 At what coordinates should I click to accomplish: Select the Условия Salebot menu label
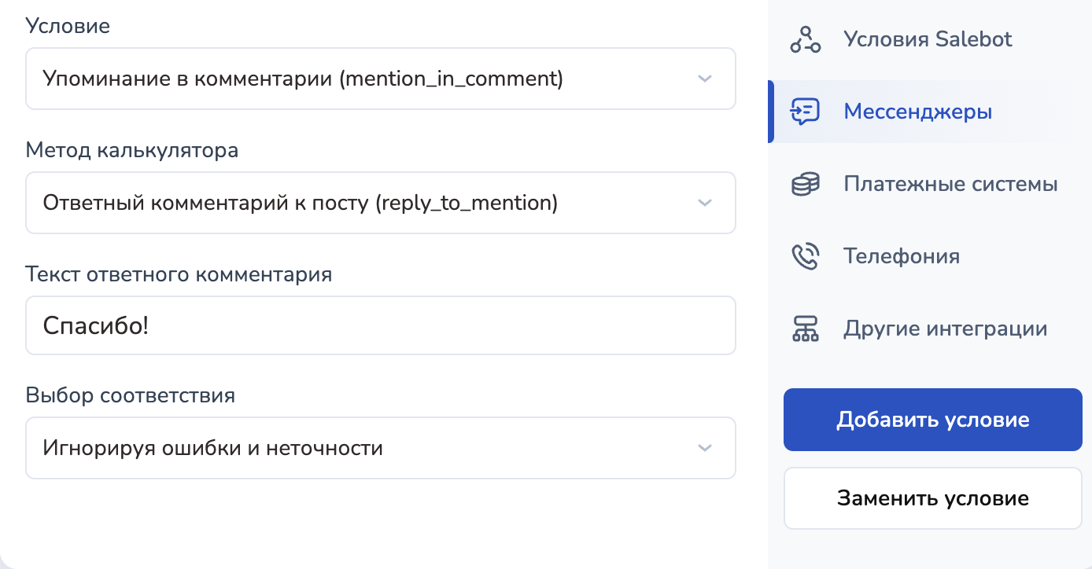928,39
